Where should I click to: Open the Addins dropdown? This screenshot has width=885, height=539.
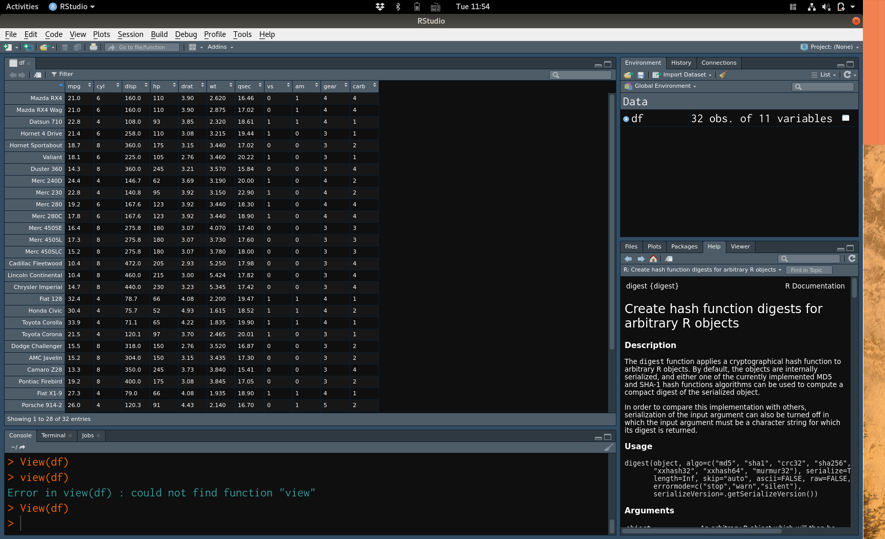[x=220, y=47]
